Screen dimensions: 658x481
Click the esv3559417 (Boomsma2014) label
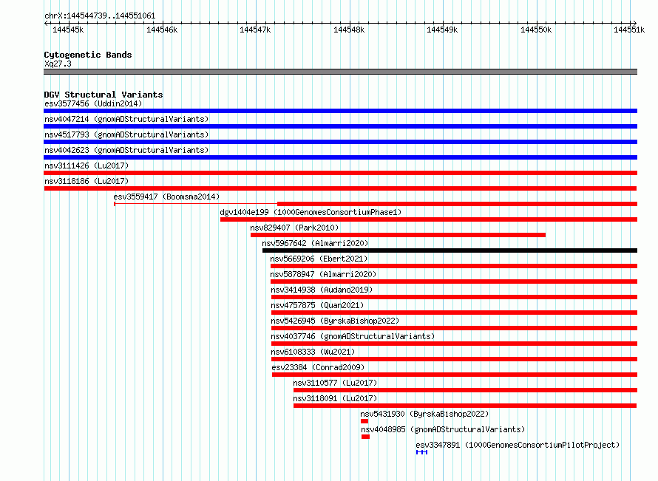(166, 197)
